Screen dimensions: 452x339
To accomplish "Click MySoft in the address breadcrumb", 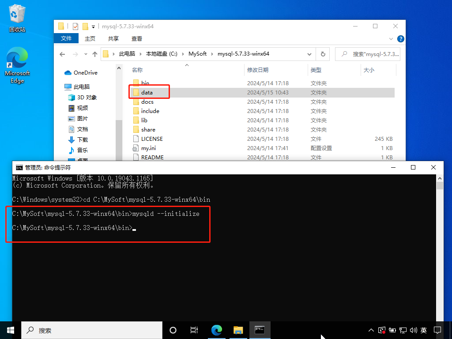I will click(x=197, y=54).
